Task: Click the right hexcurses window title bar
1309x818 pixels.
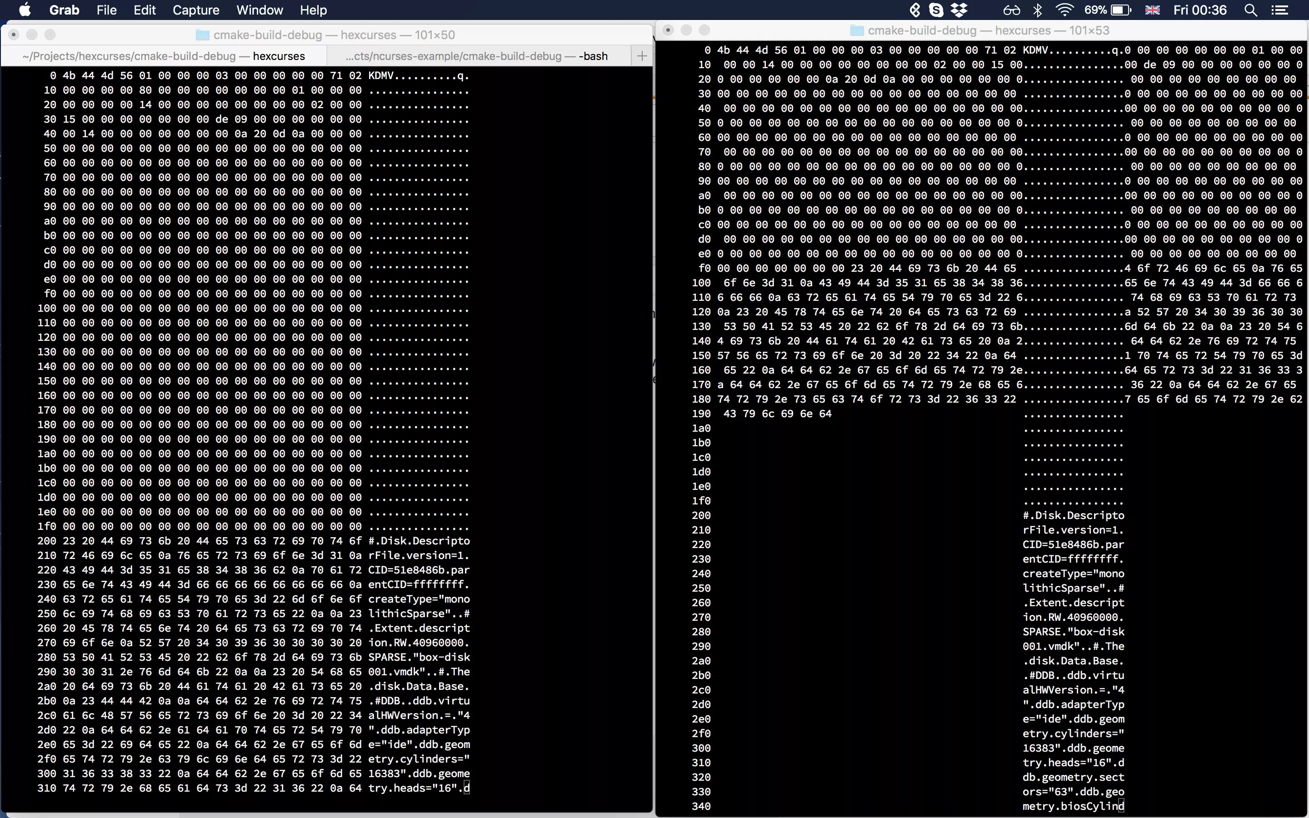Action: [988, 30]
